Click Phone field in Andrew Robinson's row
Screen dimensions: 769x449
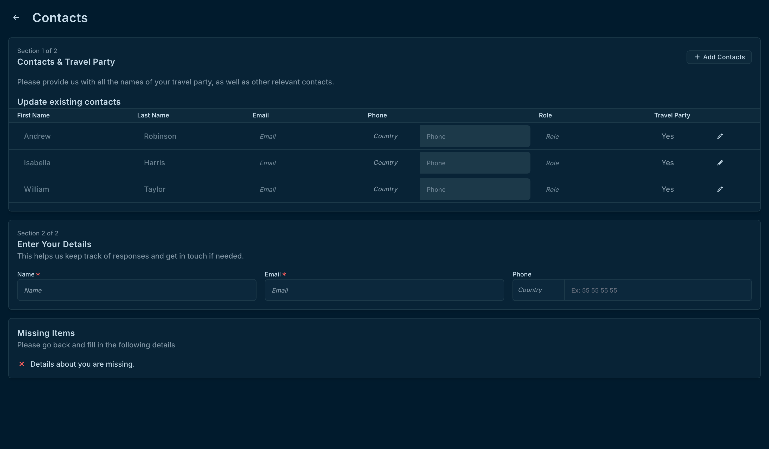tap(475, 136)
